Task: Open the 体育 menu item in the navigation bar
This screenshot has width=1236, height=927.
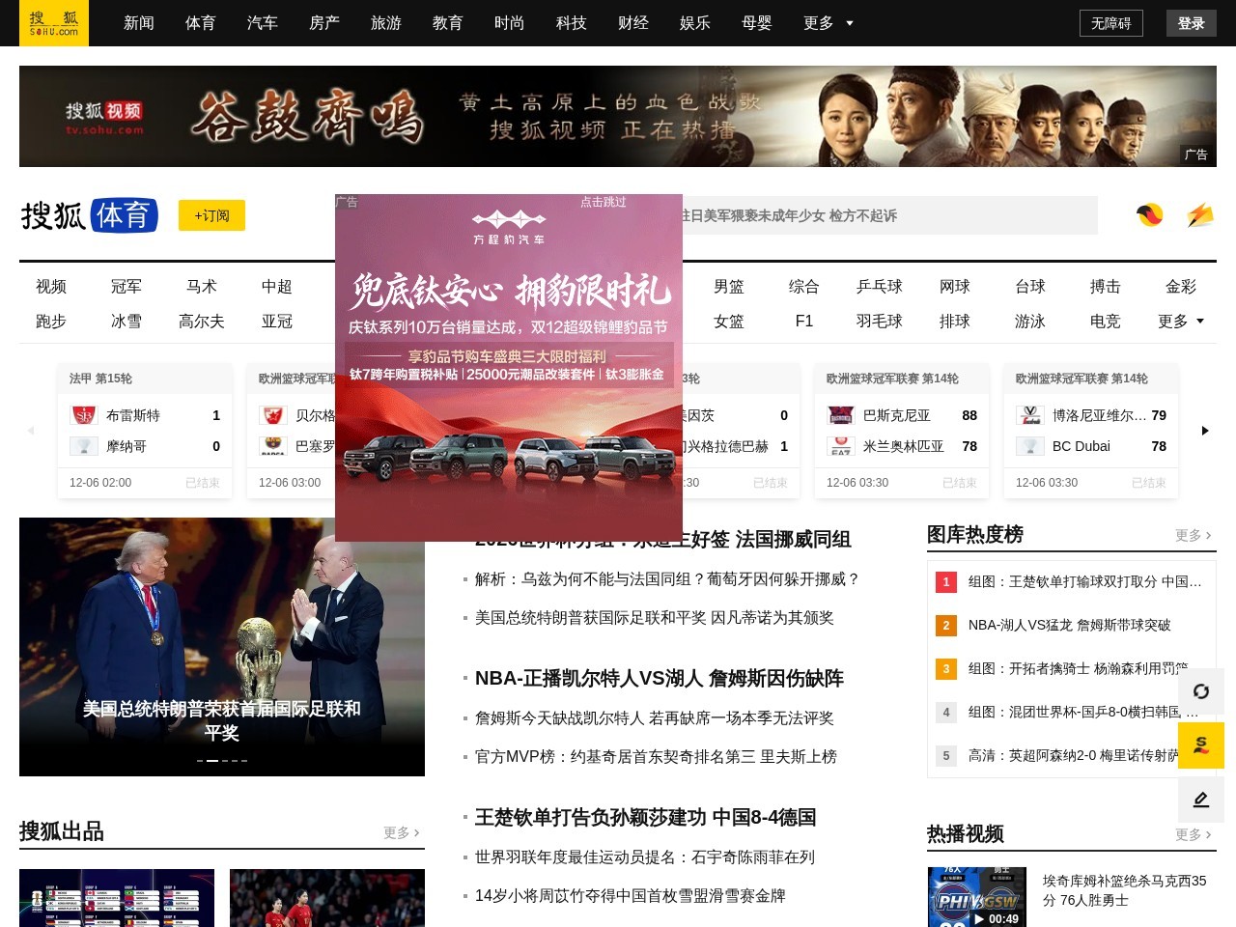Action: tap(200, 23)
